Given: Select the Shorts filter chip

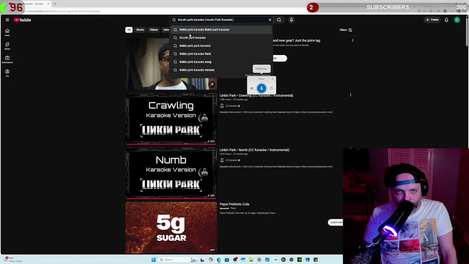Looking at the screenshot, I should click(140, 30).
